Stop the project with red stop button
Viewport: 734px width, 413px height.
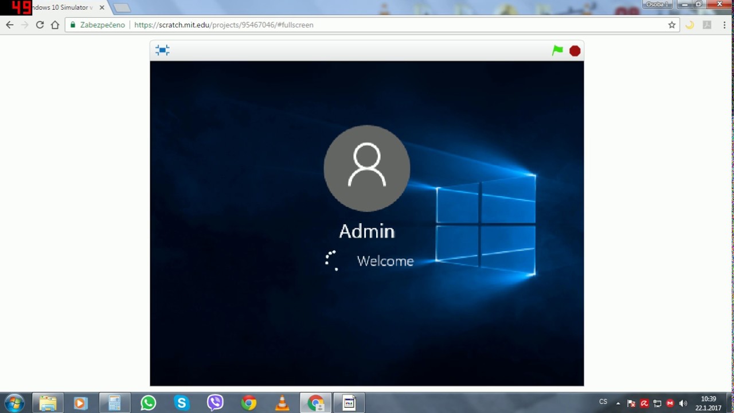click(575, 51)
